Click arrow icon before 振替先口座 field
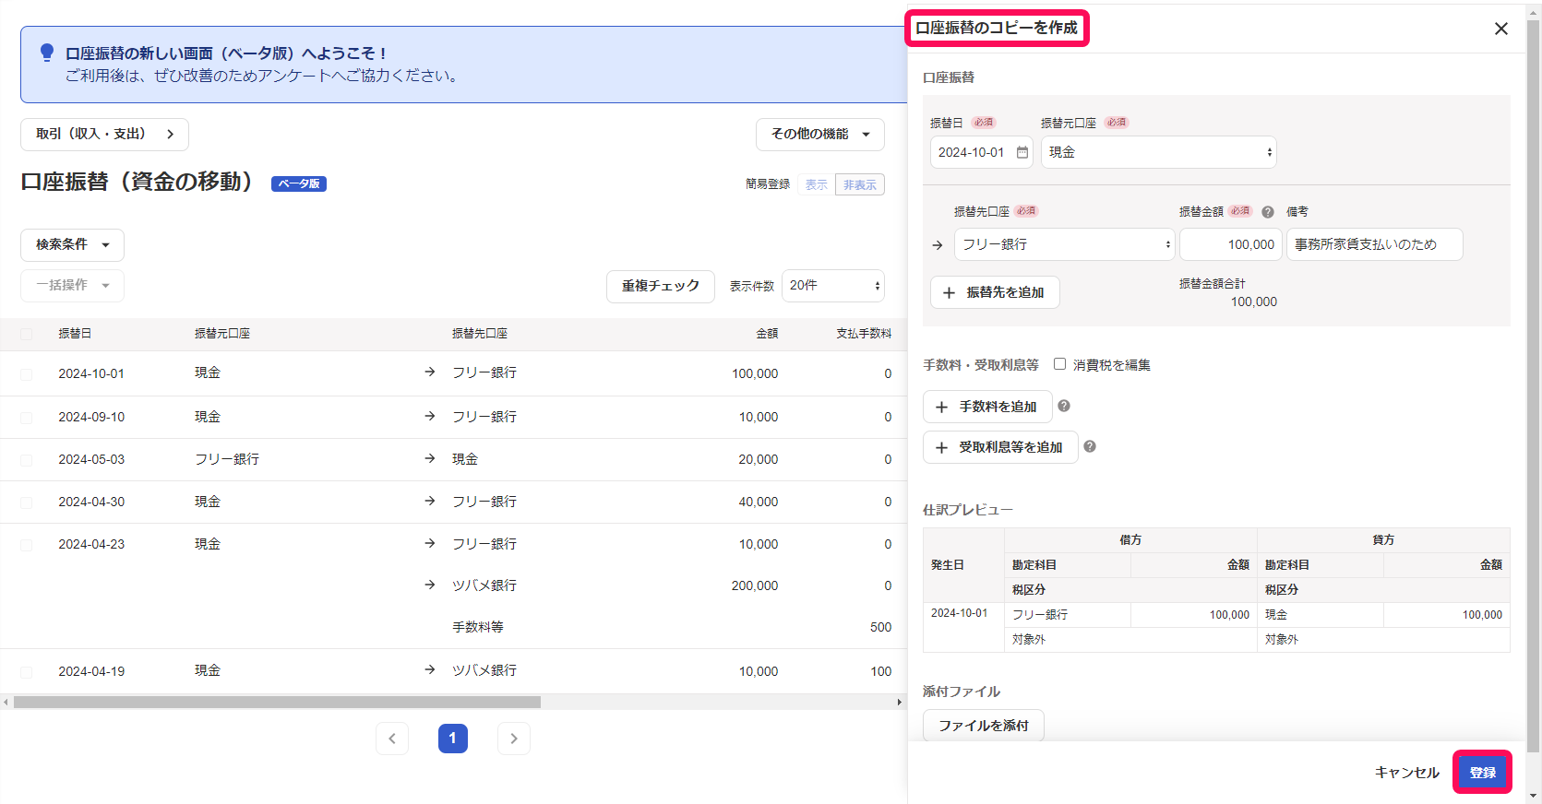Viewport: 1542px width, 804px height. coord(938,245)
